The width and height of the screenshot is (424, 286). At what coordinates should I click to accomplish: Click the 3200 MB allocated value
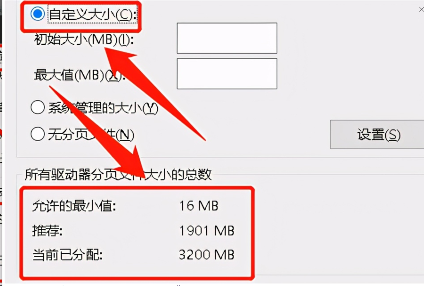tap(206, 255)
